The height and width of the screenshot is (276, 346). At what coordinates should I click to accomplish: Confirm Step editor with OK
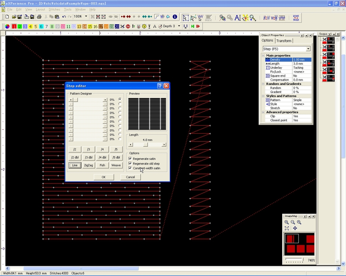click(x=104, y=177)
